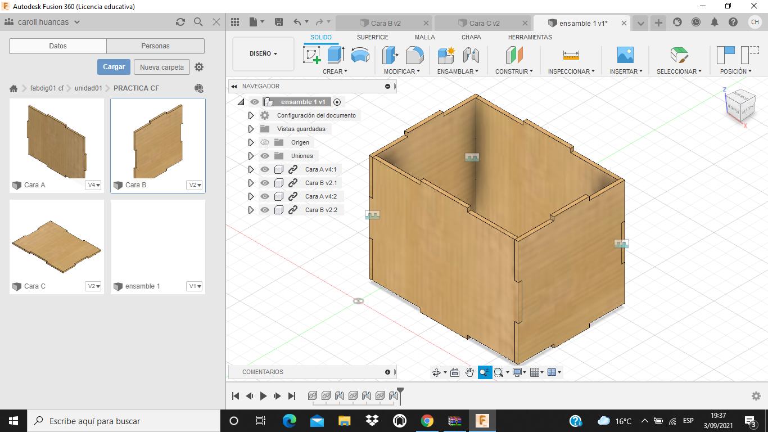Click the Undo arrow
This screenshot has width=768, height=432.
coord(297,22)
